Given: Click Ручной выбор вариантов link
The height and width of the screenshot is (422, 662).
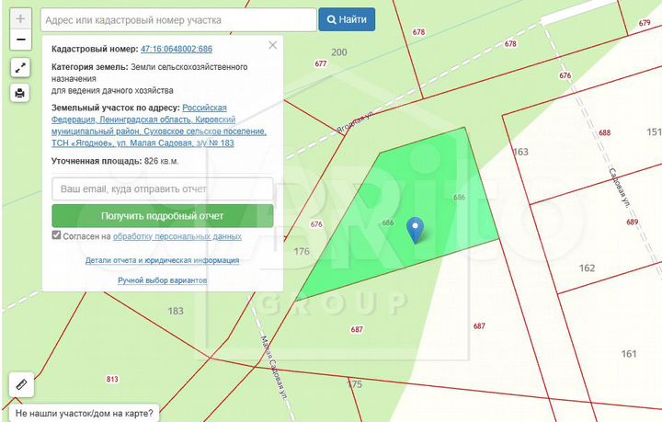Looking at the screenshot, I should click(162, 279).
